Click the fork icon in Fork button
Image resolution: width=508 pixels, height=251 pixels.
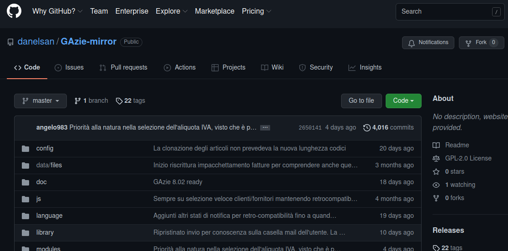click(468, 43)
